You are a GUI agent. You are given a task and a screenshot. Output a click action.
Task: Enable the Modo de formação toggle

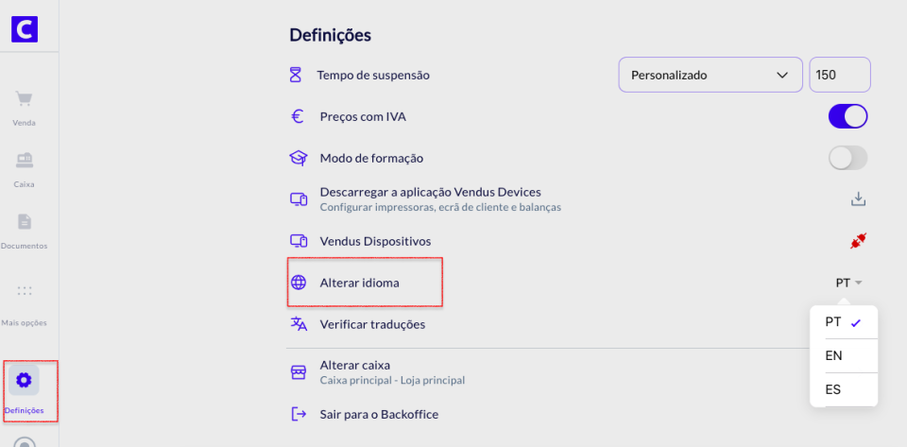[847, 158]
